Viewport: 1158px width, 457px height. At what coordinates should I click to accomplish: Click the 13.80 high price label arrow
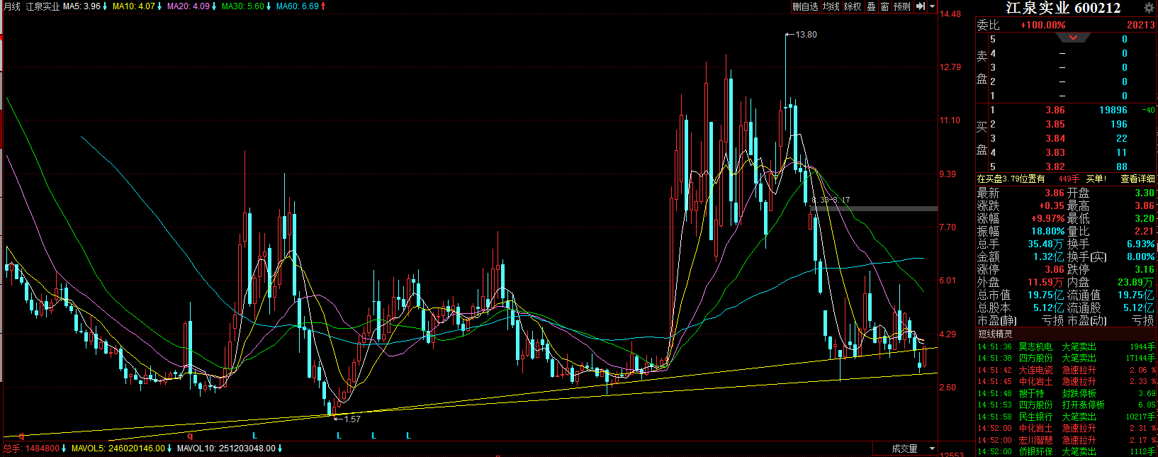[x=789, y=34]
